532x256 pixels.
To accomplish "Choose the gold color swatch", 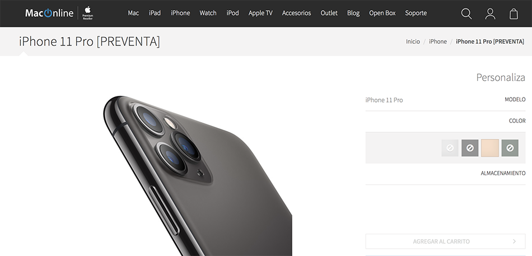I will (x=490, y=148).
